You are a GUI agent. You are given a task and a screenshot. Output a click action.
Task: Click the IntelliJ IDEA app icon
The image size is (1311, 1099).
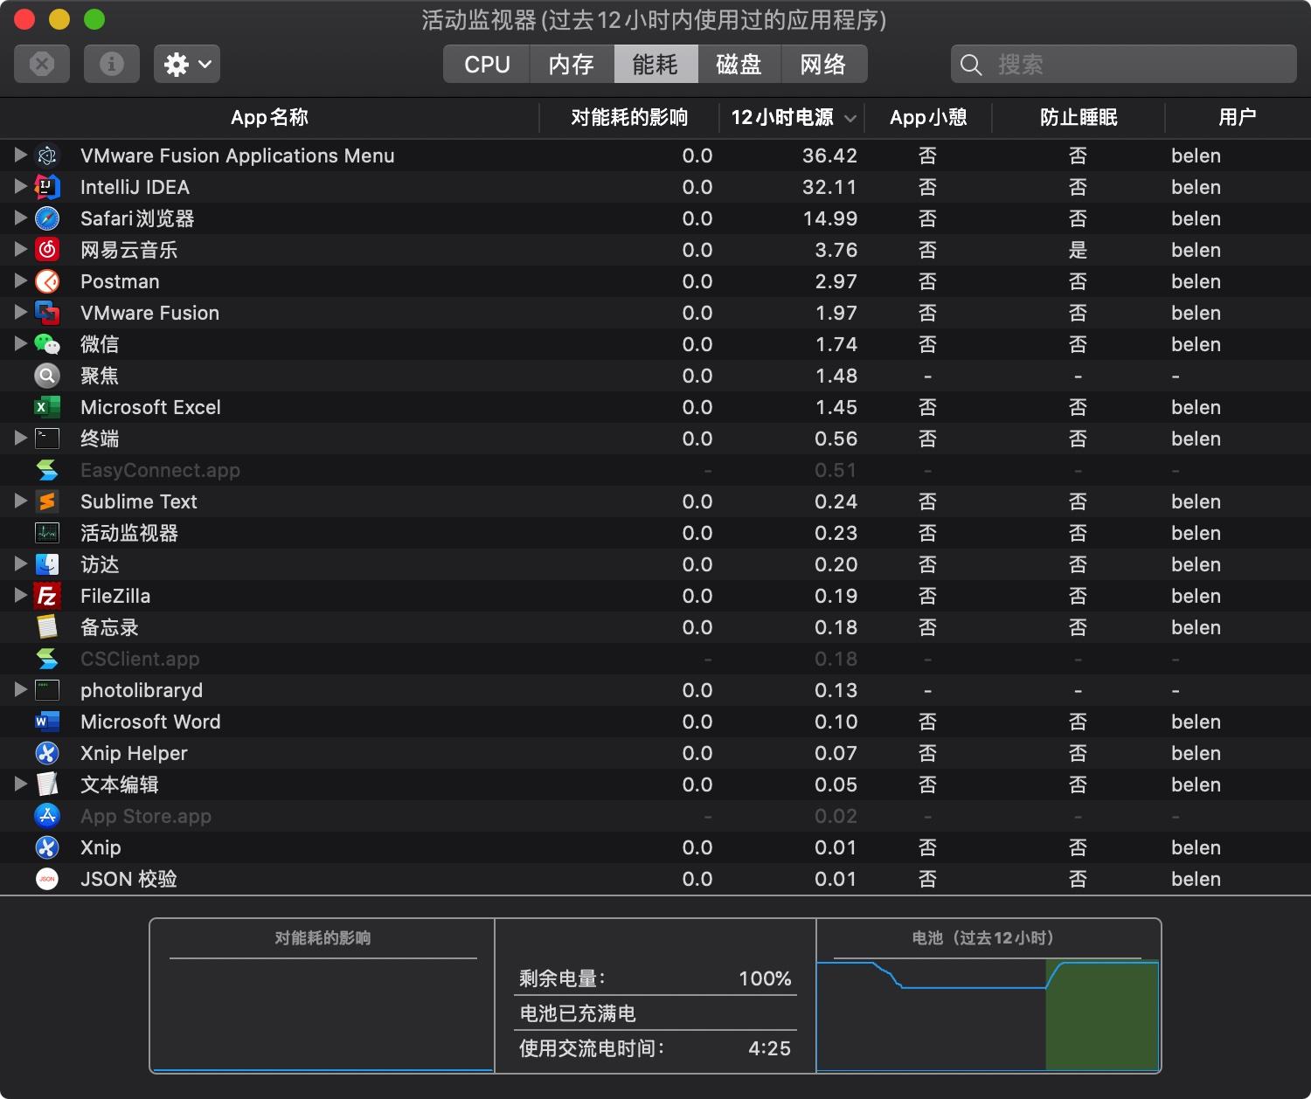(47, 187)
